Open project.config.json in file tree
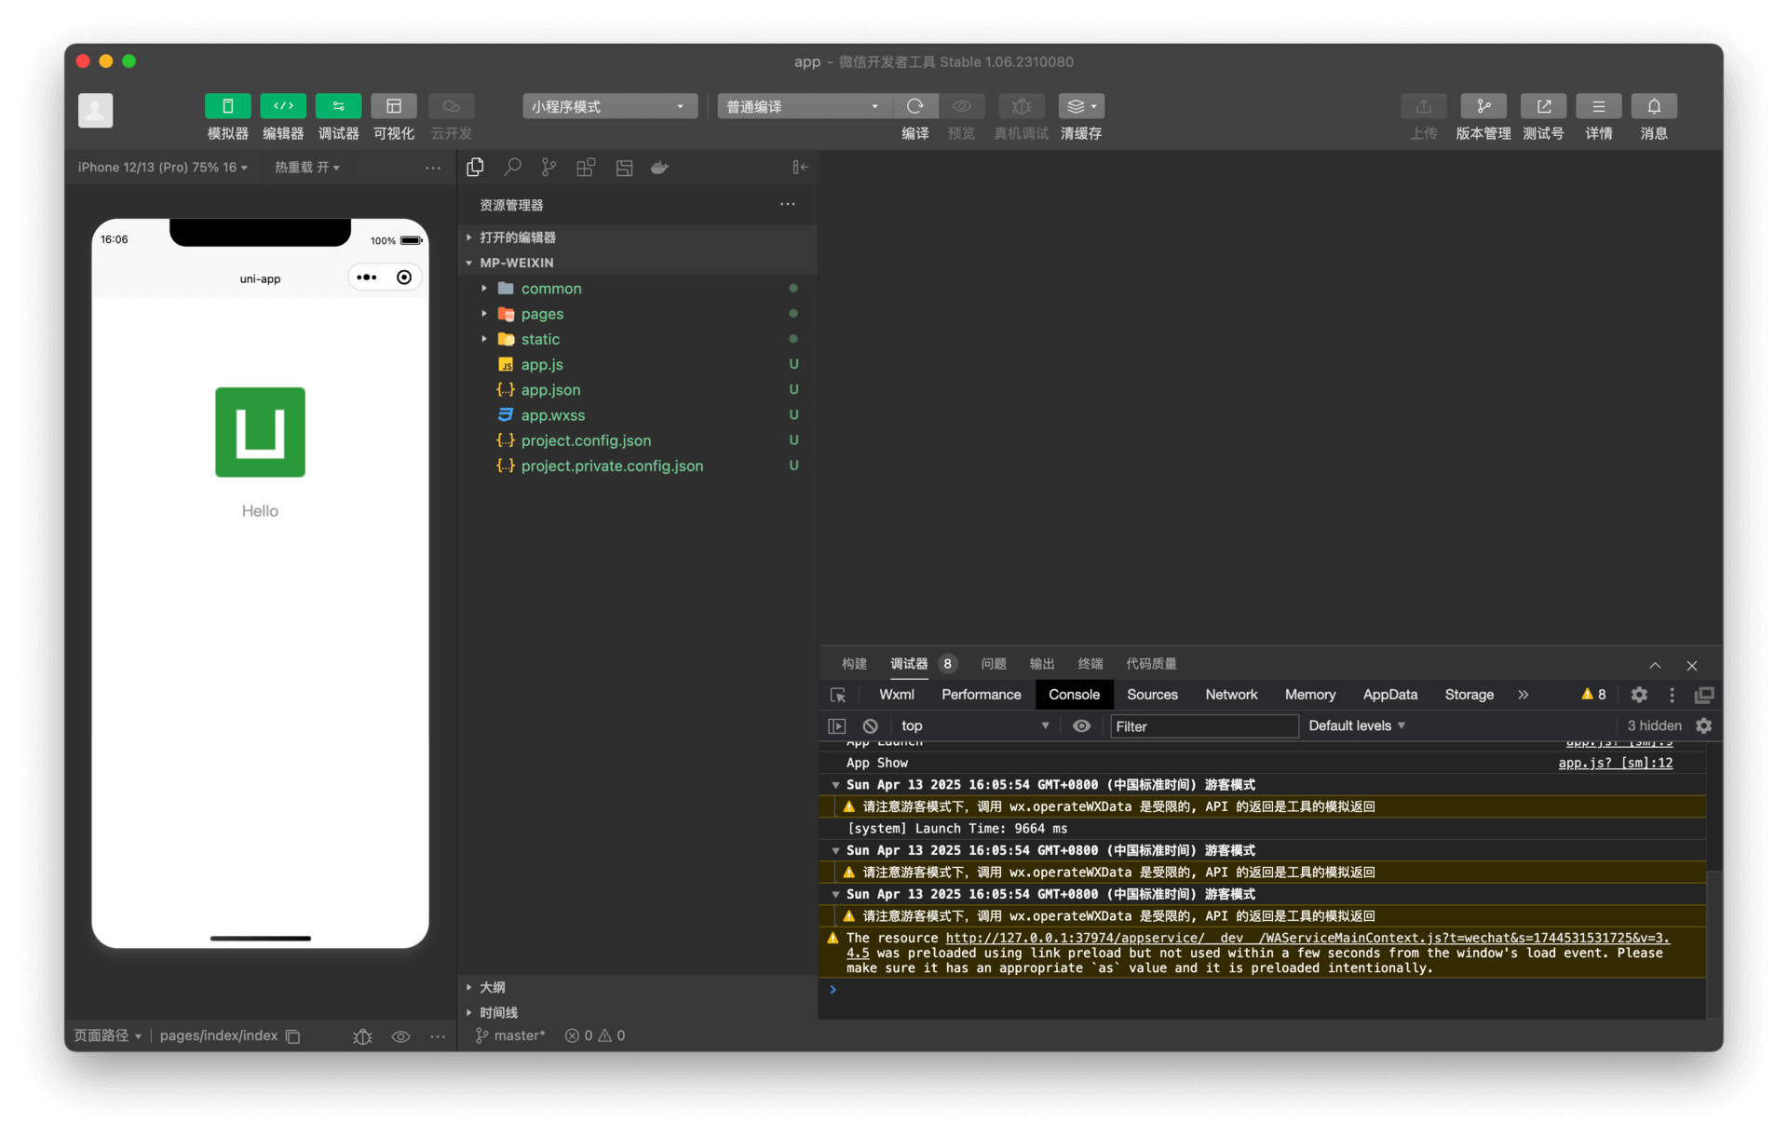This screenshot has width=1788, height=1137. tap(586, 440)
